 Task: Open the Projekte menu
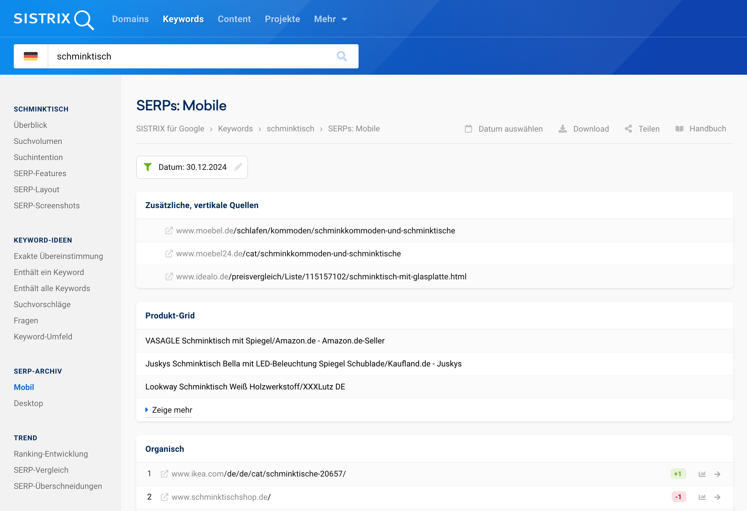click(x=282, y=19)
